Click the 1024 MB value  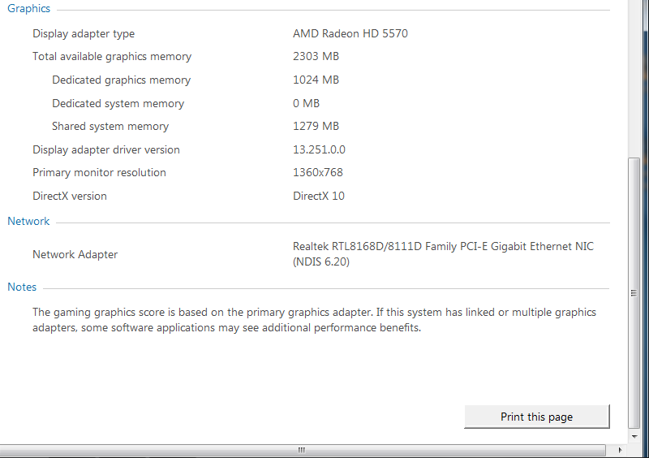point(316,80)
